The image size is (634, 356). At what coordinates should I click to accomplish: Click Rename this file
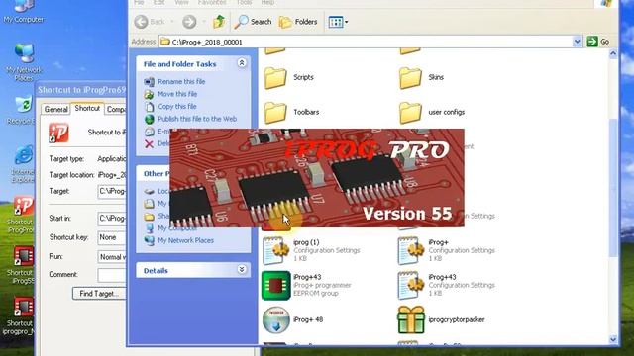point(181,81)
